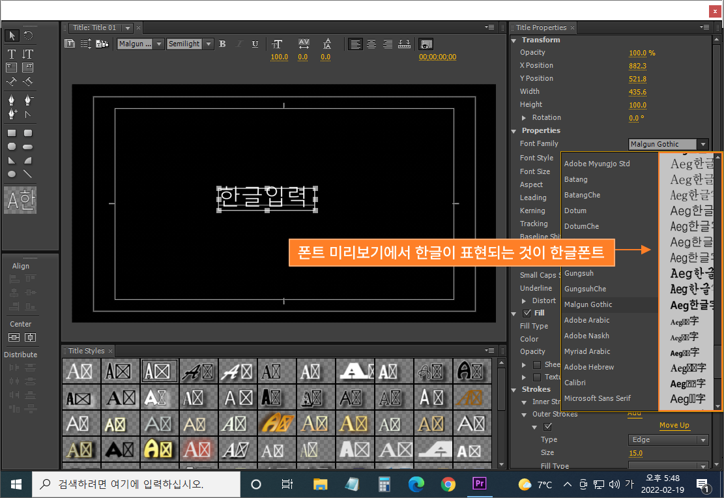Choose Malgun Gothic from font list
The width and height of the screenshot is (724, 498).
point(609,304)
